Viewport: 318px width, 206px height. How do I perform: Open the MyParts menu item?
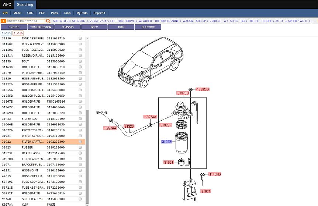point(82,13)
